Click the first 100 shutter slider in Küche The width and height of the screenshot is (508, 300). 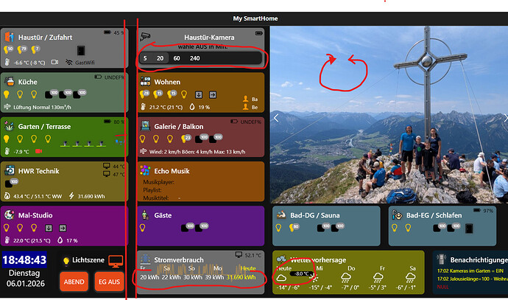tap(50, 94)
